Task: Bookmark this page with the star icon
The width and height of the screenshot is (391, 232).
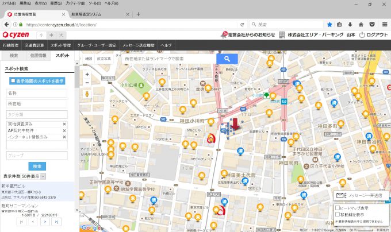Action: coord(329,24)
